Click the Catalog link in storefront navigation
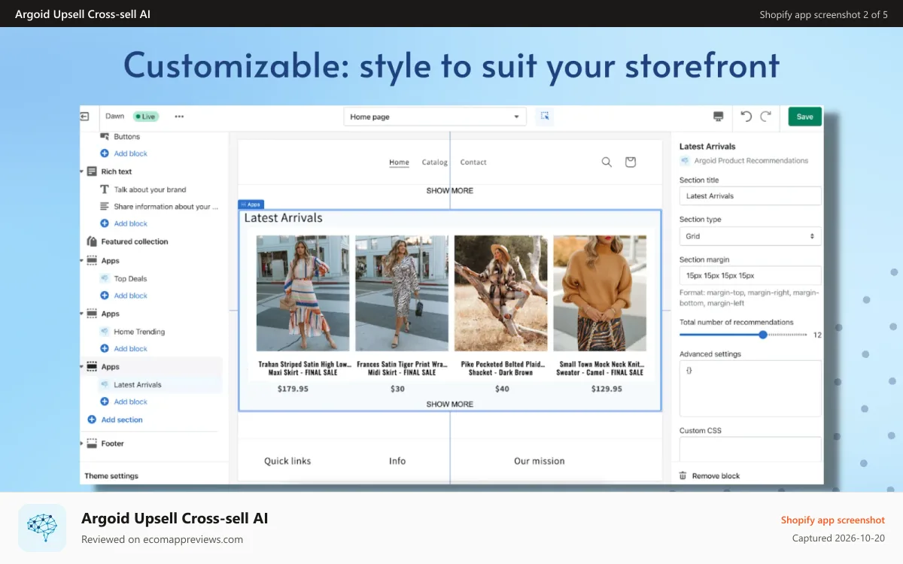Viewport: 903px width, 564px height. (x=434, y=162)
